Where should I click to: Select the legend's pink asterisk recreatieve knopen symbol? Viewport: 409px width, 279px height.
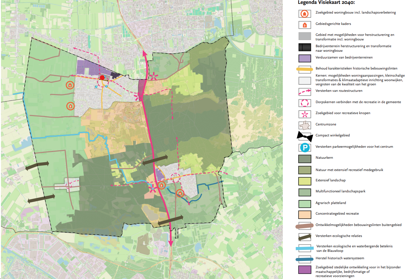(x=305, y=114)
